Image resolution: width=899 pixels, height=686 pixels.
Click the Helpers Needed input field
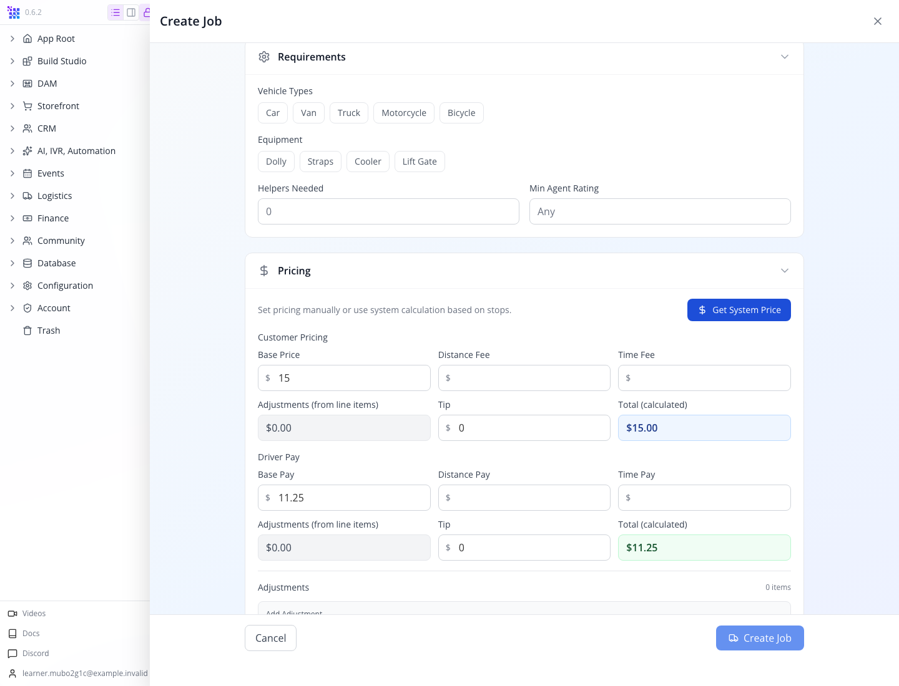point(388,211)
